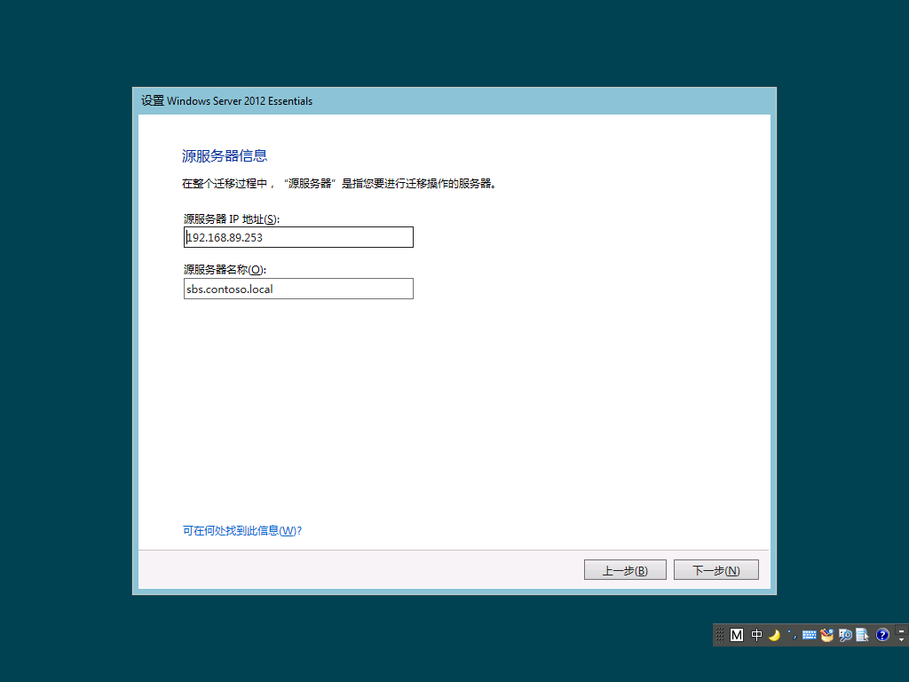Open the blue soft keyboard icon
This screenshot has height=682, width=909.
[x=810, y=635]
